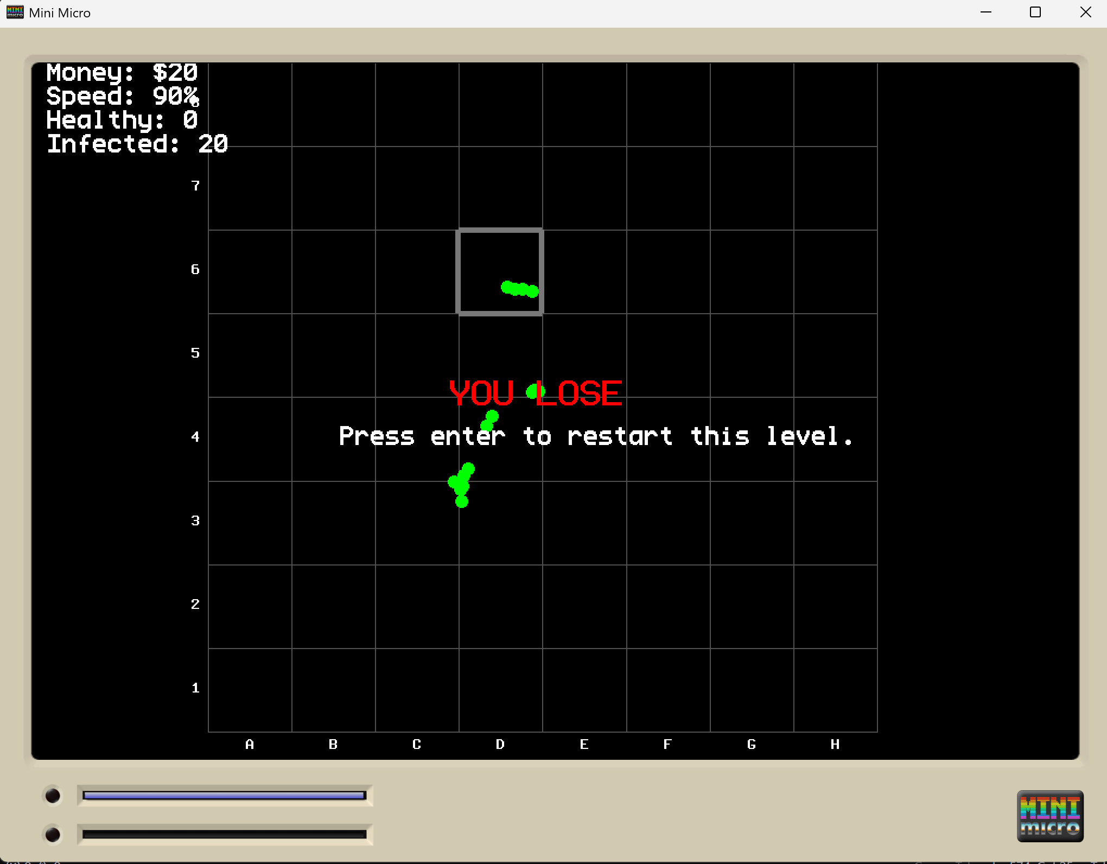
Task: Open the top blue disk slot
Action: [224, 796]
